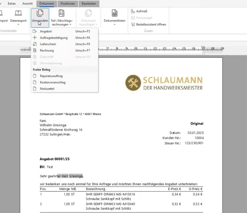Click the G-Preis € column header
The height and width of the screenshot is (213, 247).
tap(195, 189)
